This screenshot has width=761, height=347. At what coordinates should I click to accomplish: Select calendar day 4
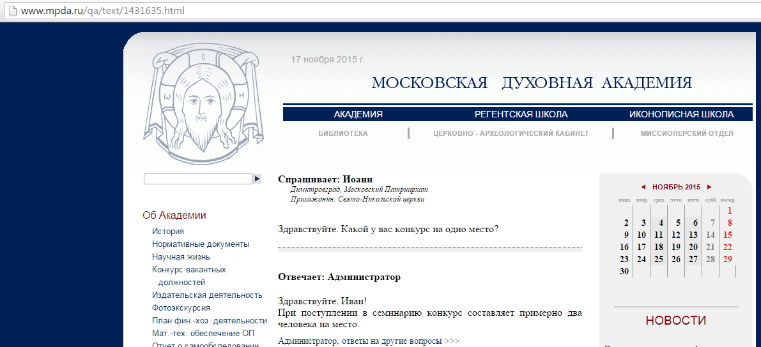[x=661, y=223]
